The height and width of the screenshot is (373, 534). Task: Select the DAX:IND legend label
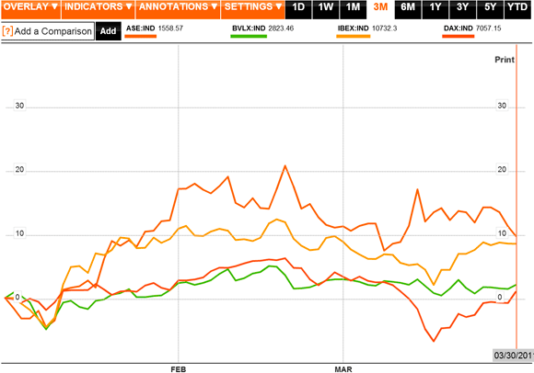click(x=459, y=28)
